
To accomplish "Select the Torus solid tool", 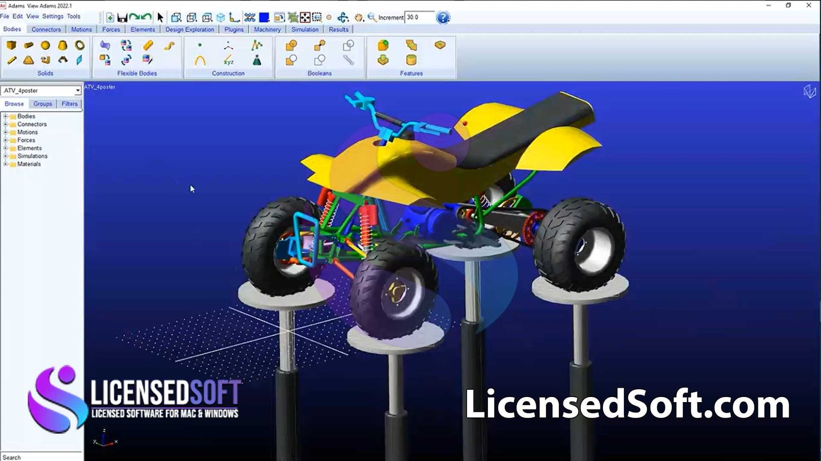I will pos(80,45).
